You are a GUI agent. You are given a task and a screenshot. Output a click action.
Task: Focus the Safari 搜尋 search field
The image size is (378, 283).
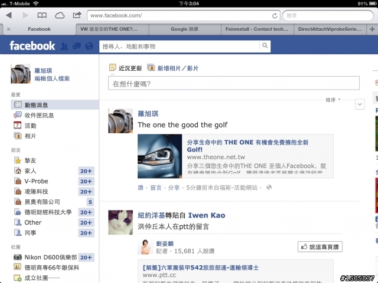[328, 16]
